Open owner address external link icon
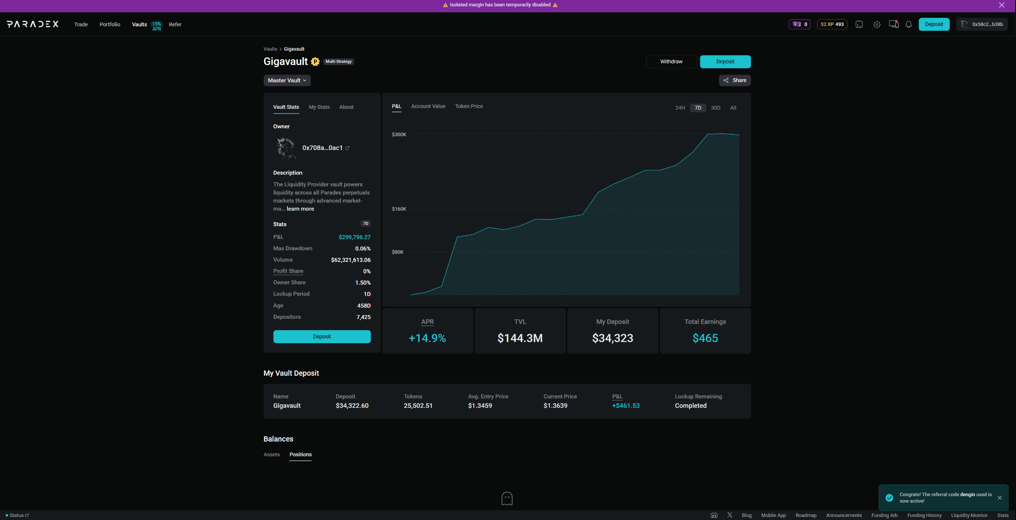Viewport: 1016px width, 520px height. click(347, 148)
